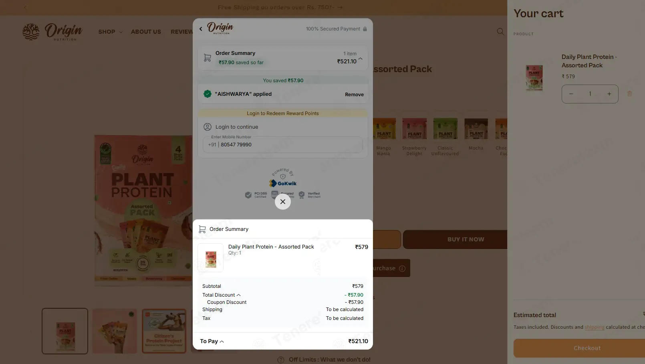Collapse the To Pay details chevron
645x364 pixels.
(x=222, y=342)
